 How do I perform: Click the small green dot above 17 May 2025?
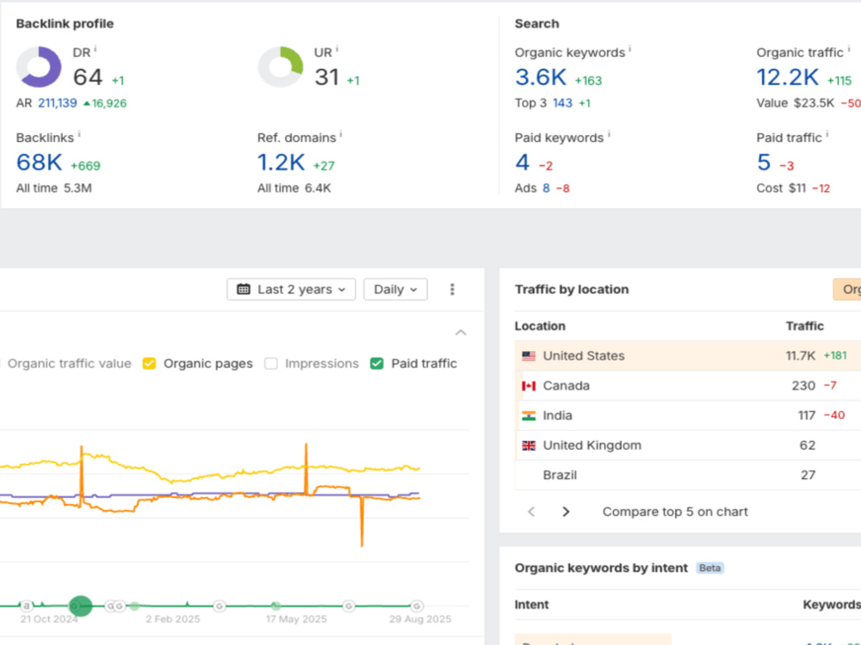pos(276,605)
